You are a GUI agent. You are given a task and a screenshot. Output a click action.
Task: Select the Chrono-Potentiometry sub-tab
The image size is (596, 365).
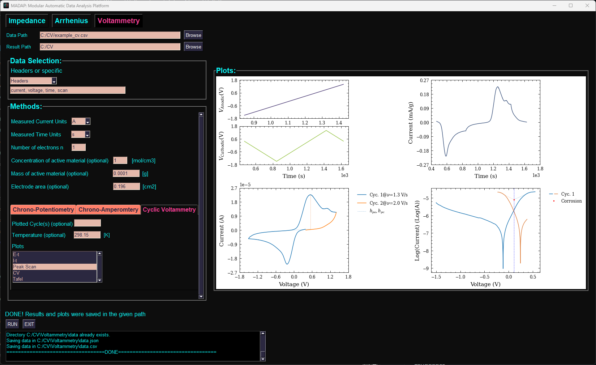[43, 209]
